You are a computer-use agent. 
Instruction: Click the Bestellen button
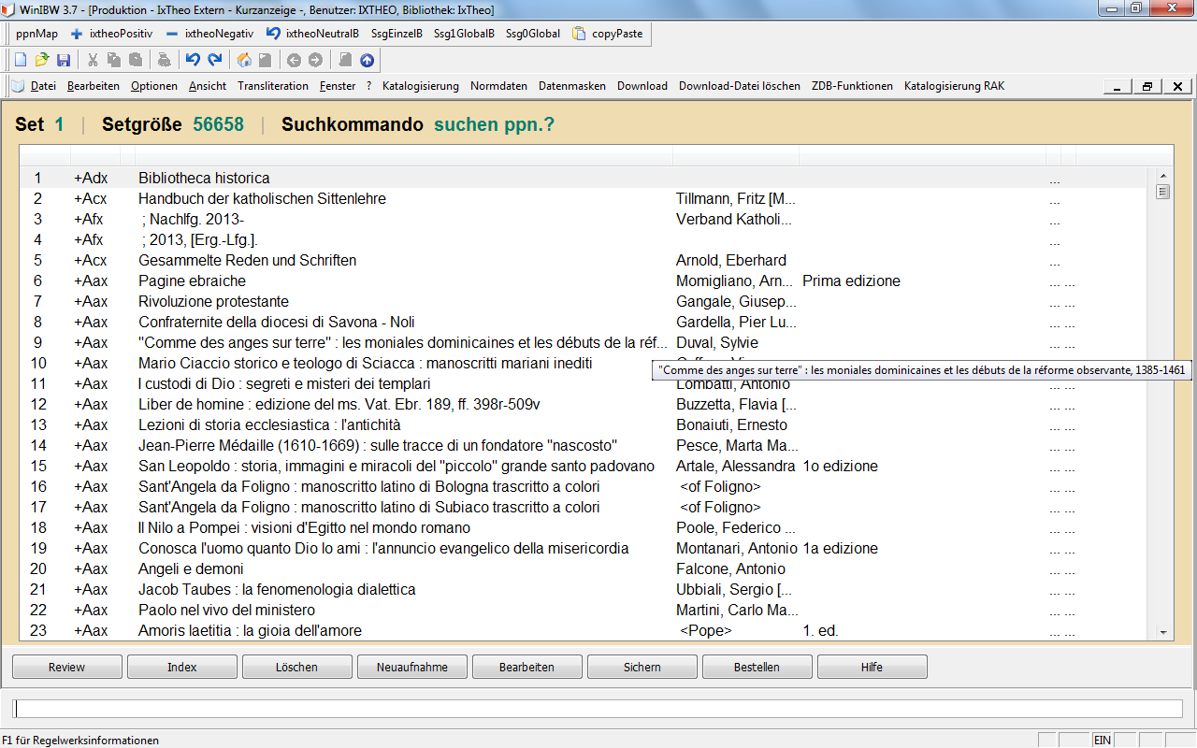coord(757,668)
